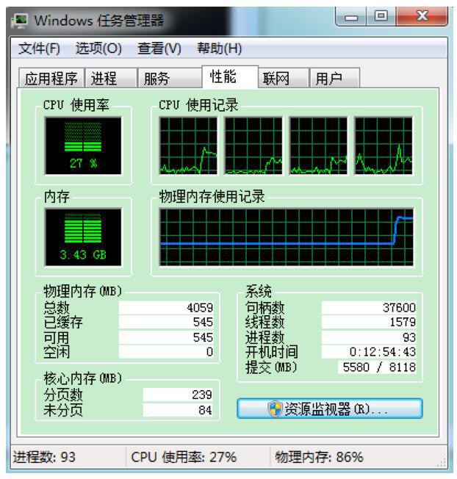Click the 线程数 value 1579
The height and width of the screenshot is (479, 457).
(369, 323)
